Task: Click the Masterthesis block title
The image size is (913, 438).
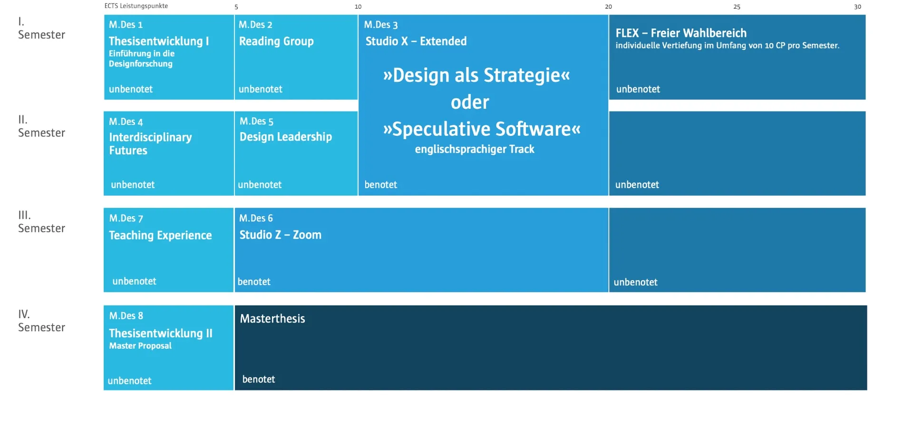Action: 272,319
